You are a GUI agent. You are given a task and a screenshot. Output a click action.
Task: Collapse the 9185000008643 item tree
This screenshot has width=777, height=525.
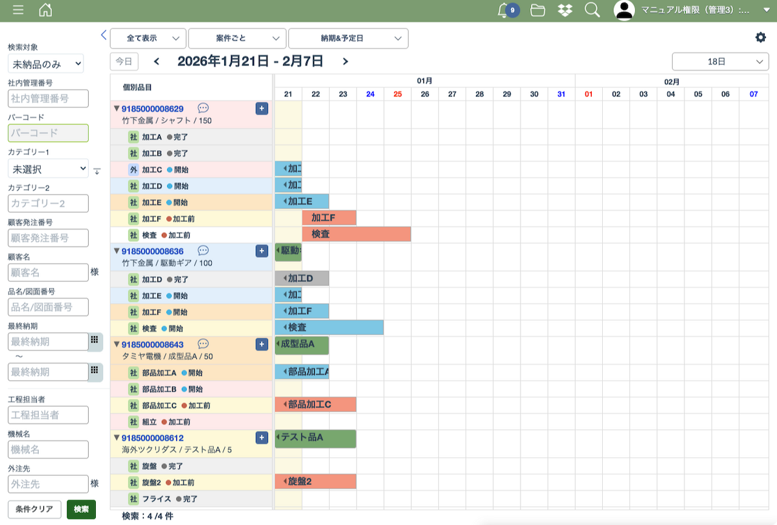pyautogui.click(x=117, y=345)
